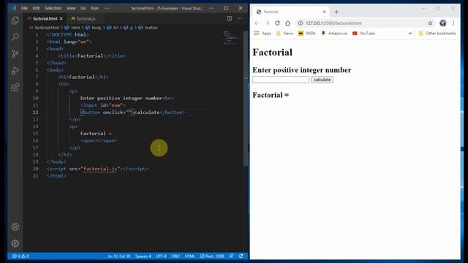Viewport: 468px width, 263px height.
Task: Open the Manage gear menu in VS Code
Action: (x=15, y=243)
